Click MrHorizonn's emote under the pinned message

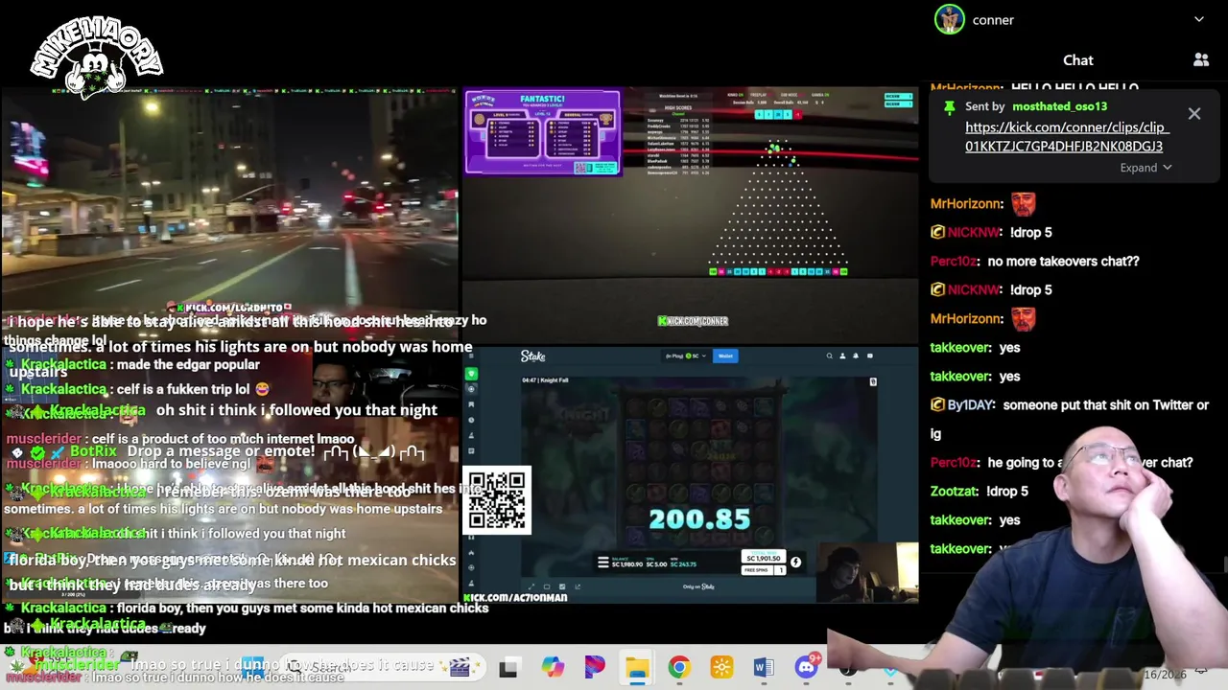1024,203
